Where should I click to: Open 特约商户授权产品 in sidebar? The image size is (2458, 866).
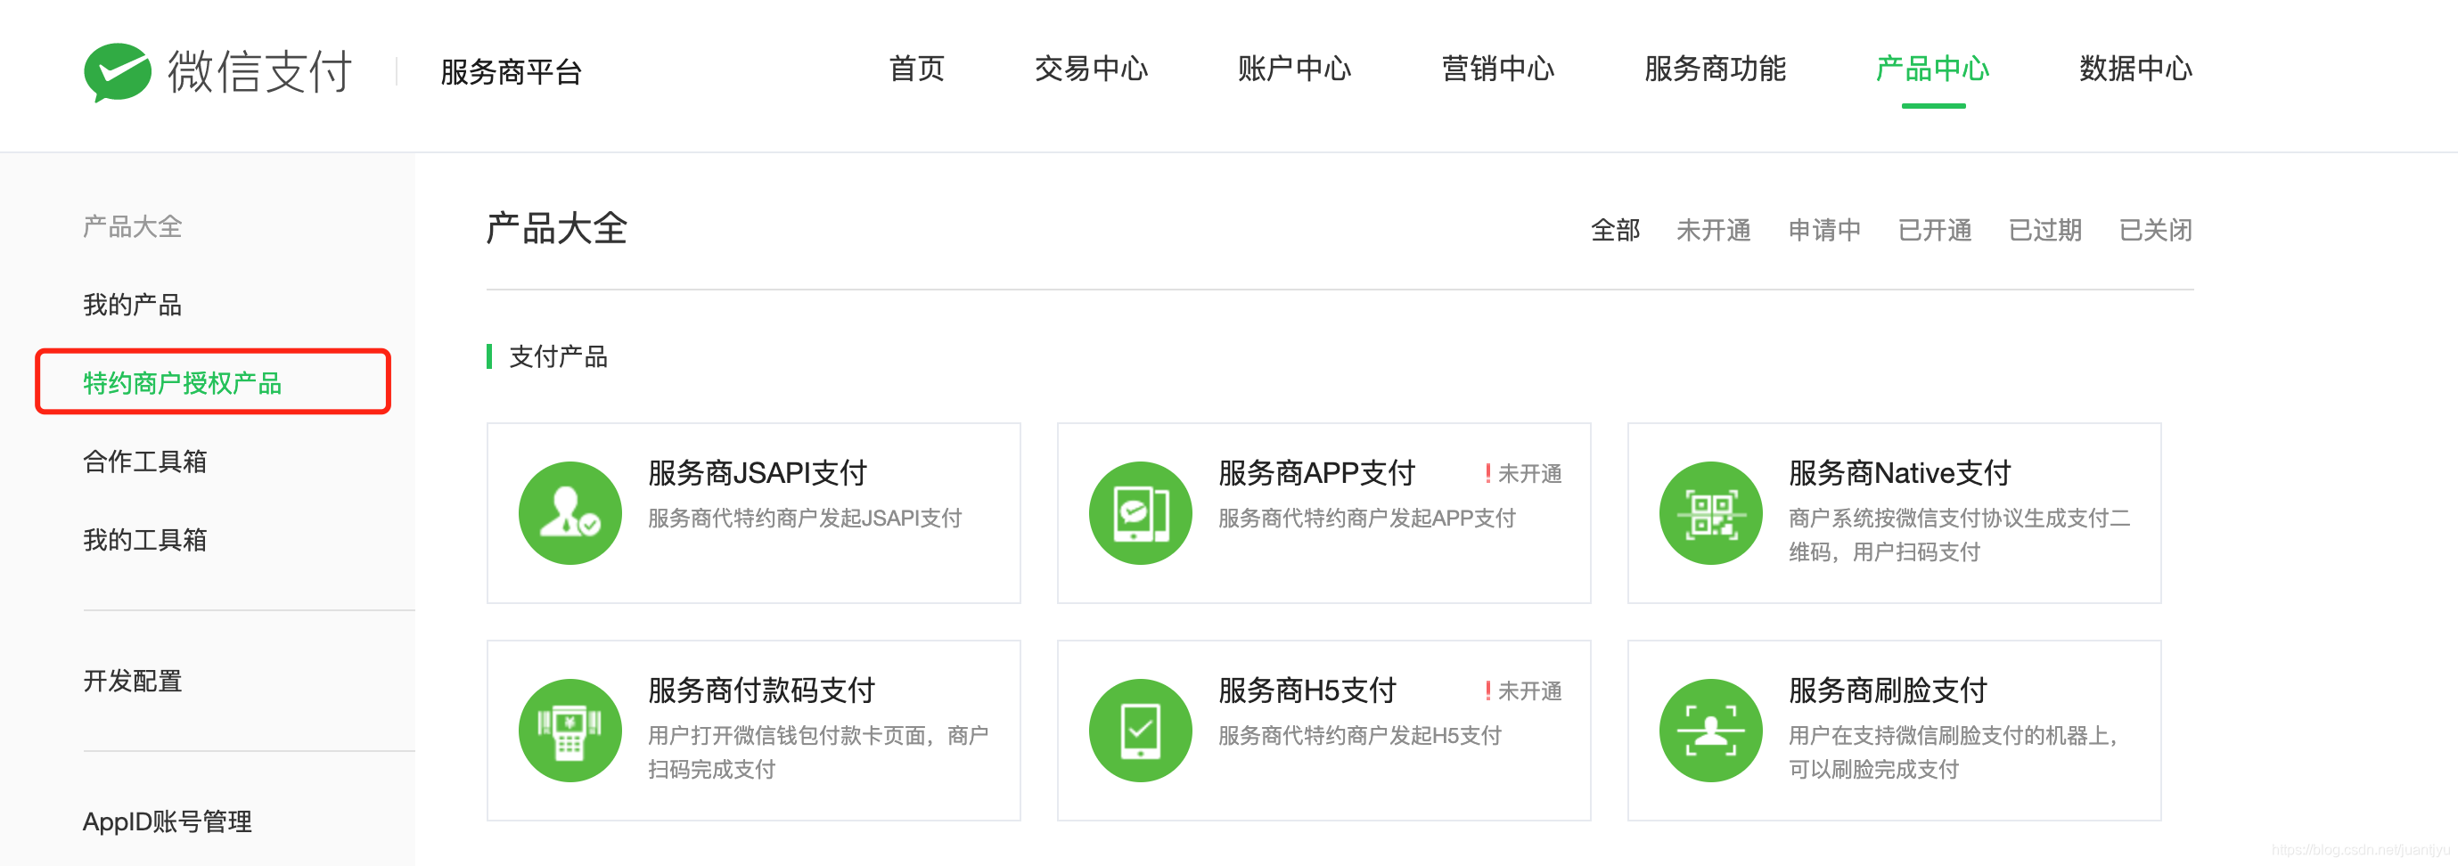click(182, 383)
